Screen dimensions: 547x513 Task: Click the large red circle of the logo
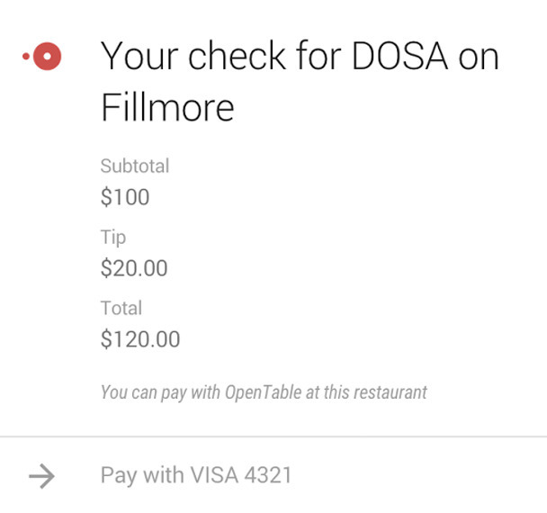[x=47, y=58]
